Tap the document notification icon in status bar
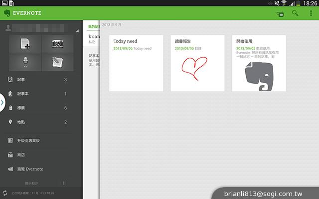Viewport: 319px width, 199px height. (11, 3)
